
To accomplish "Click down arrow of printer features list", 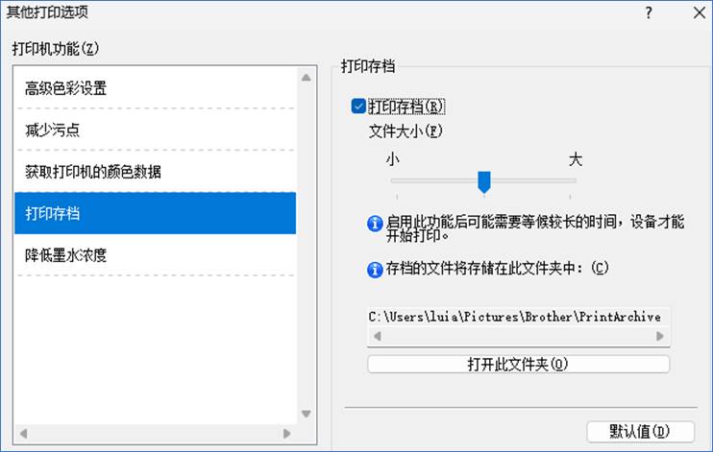I will pos(306,414).
